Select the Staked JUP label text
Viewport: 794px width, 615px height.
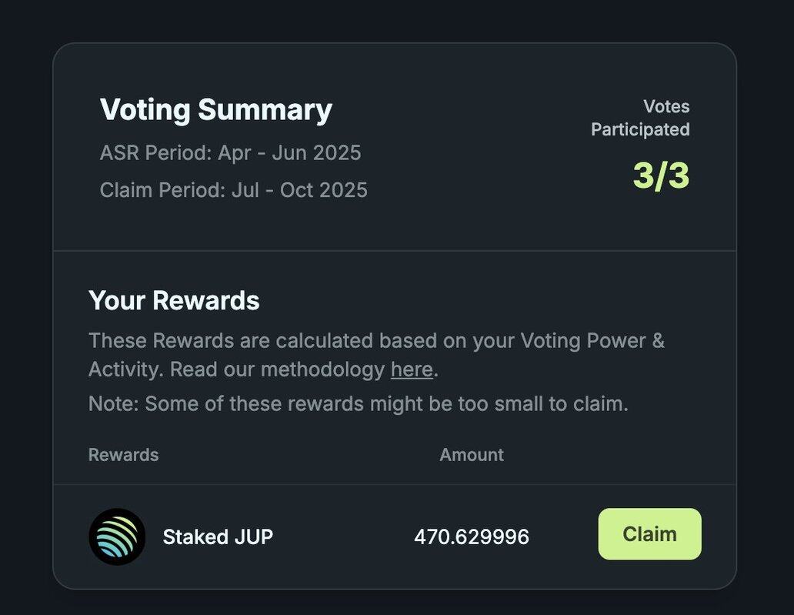coord(218,536)
